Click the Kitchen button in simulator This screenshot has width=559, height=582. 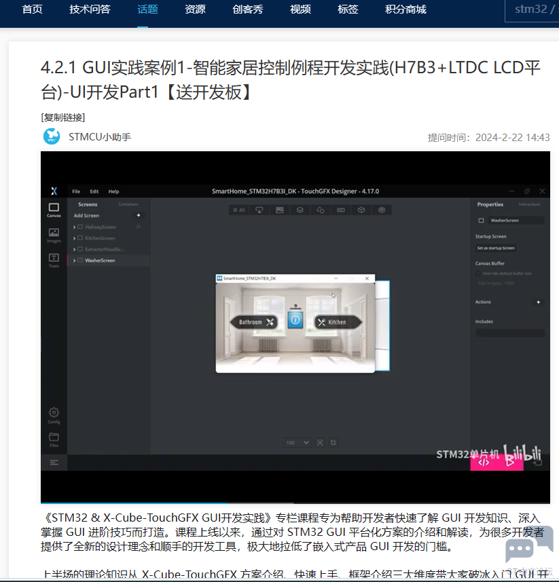click(x=338, y=322)
